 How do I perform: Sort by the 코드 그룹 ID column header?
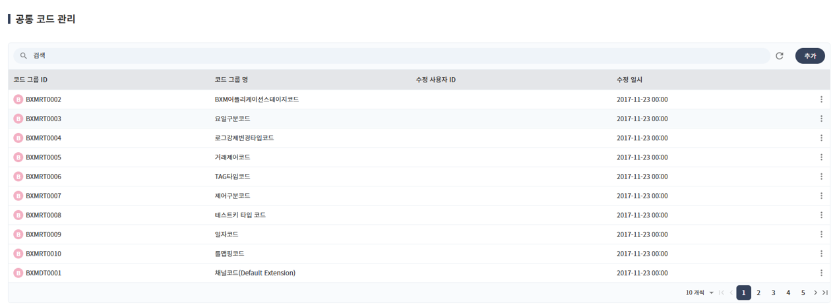(30, 80)
